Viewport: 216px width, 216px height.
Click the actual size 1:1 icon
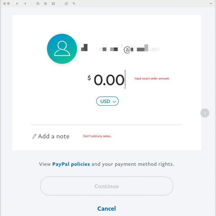(x=53, y=4)
